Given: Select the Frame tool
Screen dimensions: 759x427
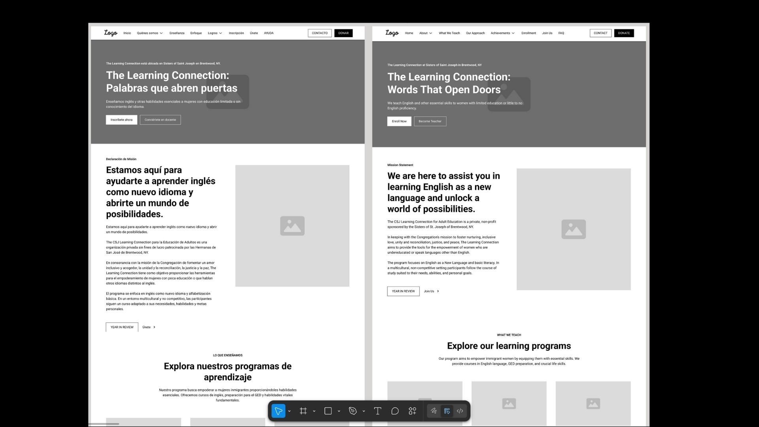Looking at the screenshot, I should 303,411.
